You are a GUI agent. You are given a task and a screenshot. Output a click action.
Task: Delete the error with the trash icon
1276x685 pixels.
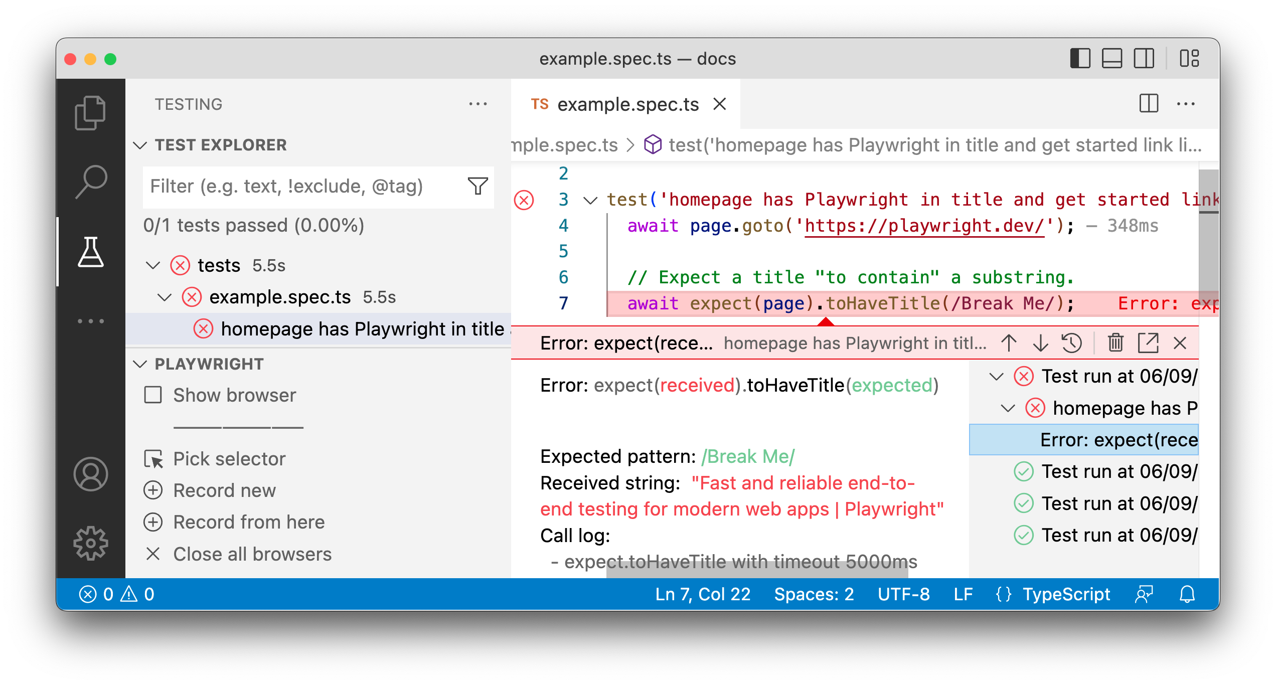pos(1115,343)
